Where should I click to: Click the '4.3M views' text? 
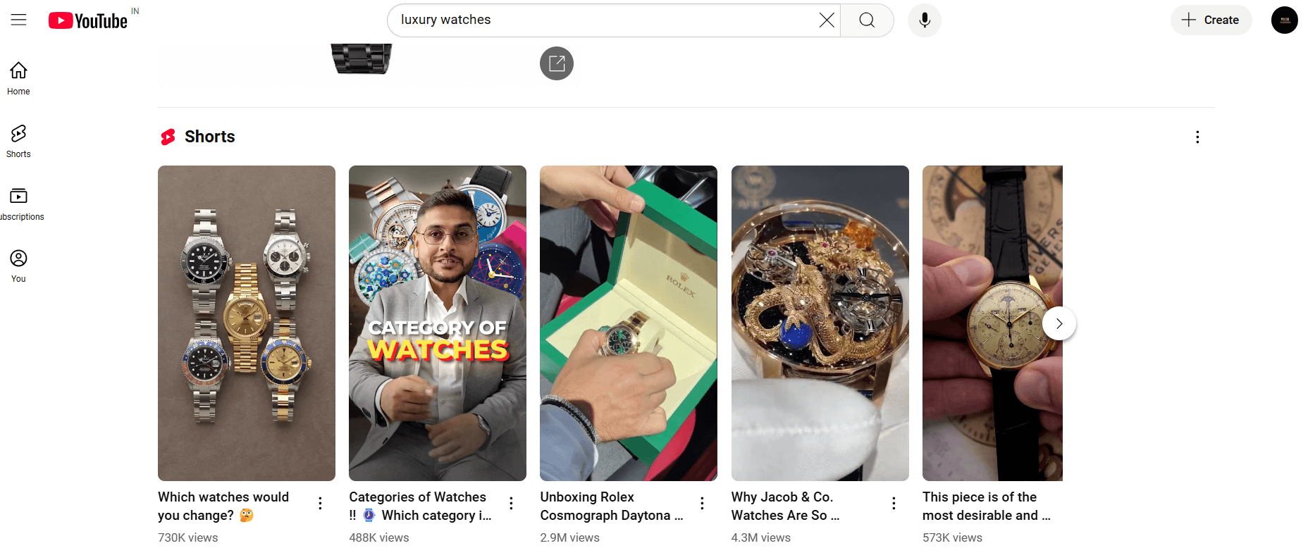pyautogui.click(x=761, y=537)
